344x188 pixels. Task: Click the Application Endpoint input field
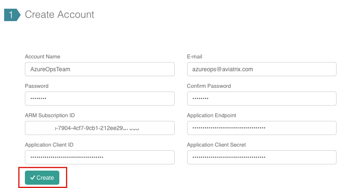click(x=261, y=128)
